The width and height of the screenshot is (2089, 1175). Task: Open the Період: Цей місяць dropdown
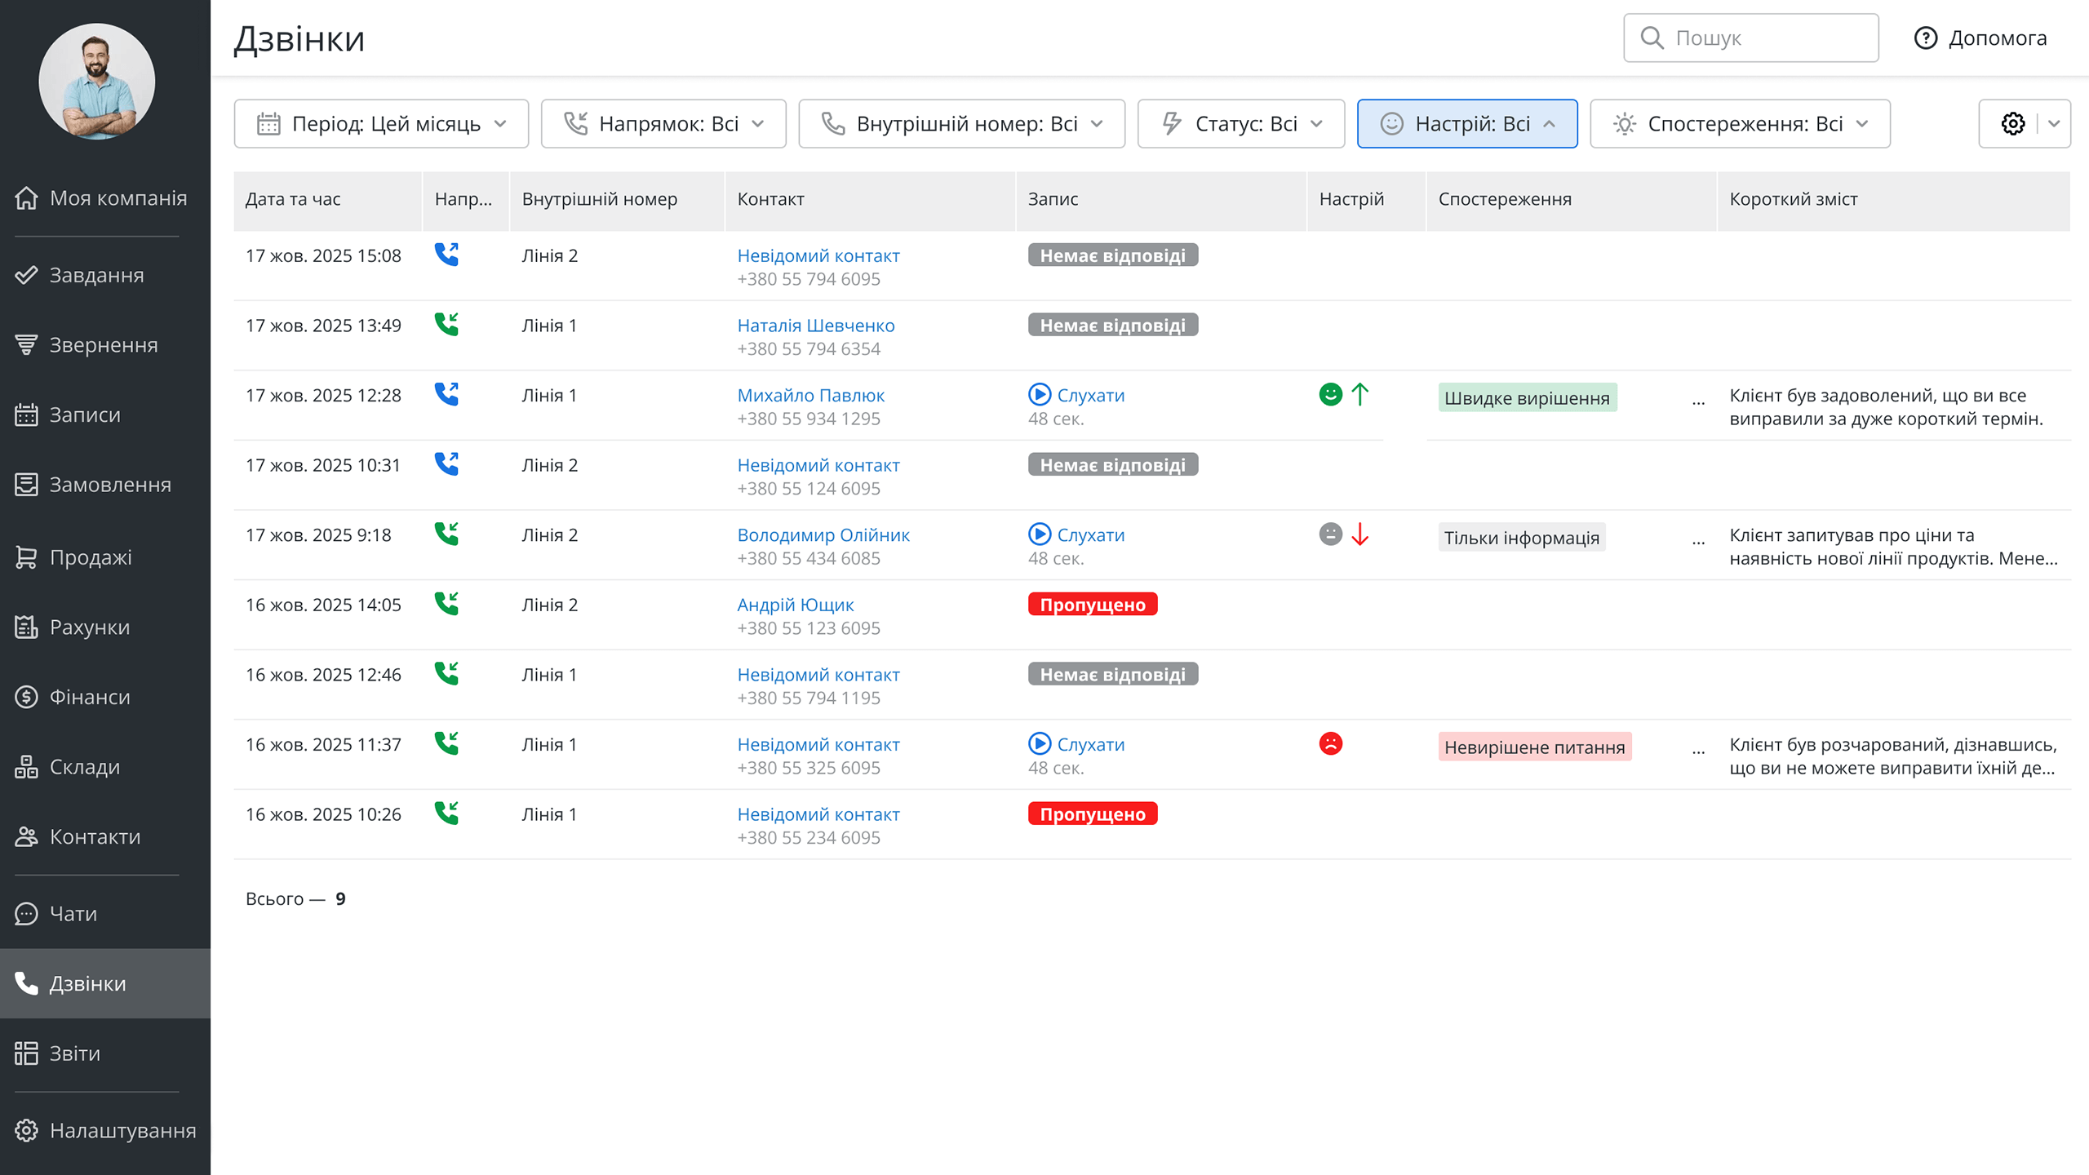click(381, 124)
